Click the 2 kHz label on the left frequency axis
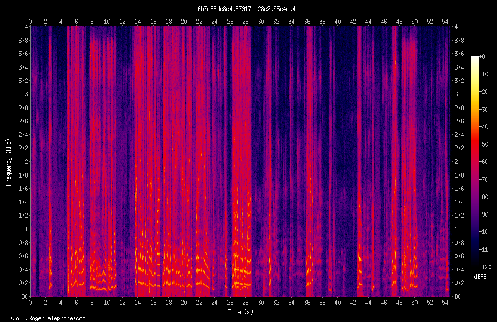This screenshot has width=497, height=322. pos(27,162)
